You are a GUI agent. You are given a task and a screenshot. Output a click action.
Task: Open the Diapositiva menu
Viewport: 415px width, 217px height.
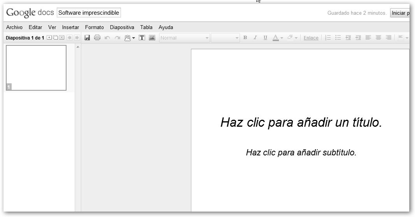point(122,28)
